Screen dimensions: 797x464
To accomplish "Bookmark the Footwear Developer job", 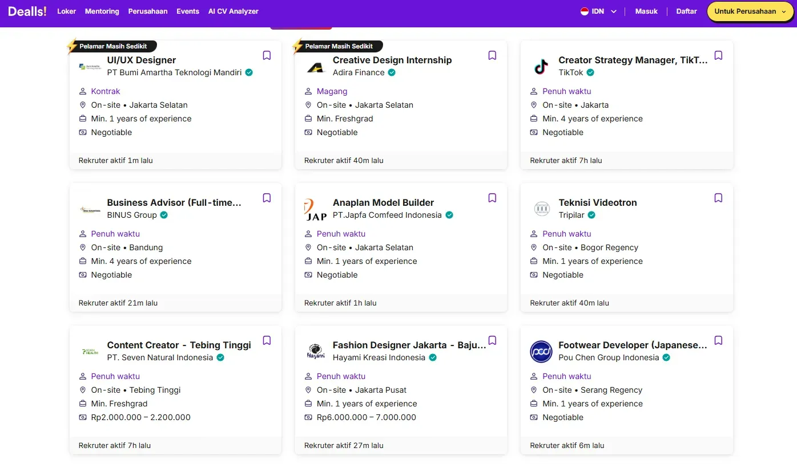I will [x=718, y=340].
